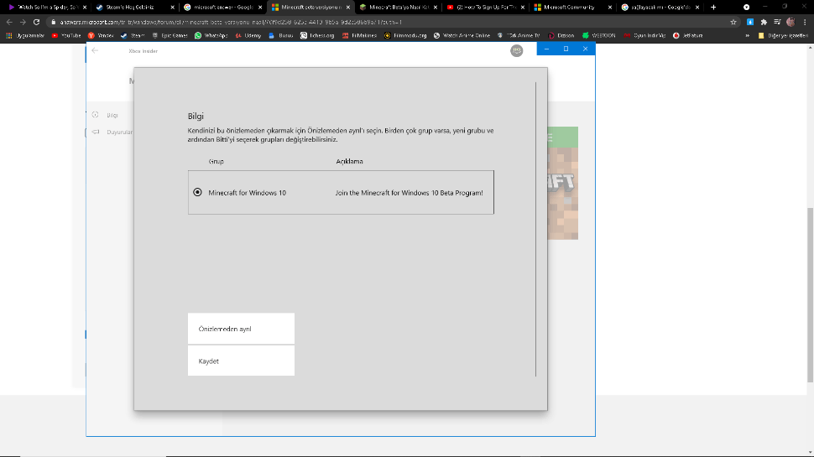Open the WEBTOON bookmark

[x=598, y=36]
